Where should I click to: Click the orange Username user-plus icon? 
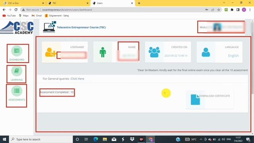[x=50, y=52]
